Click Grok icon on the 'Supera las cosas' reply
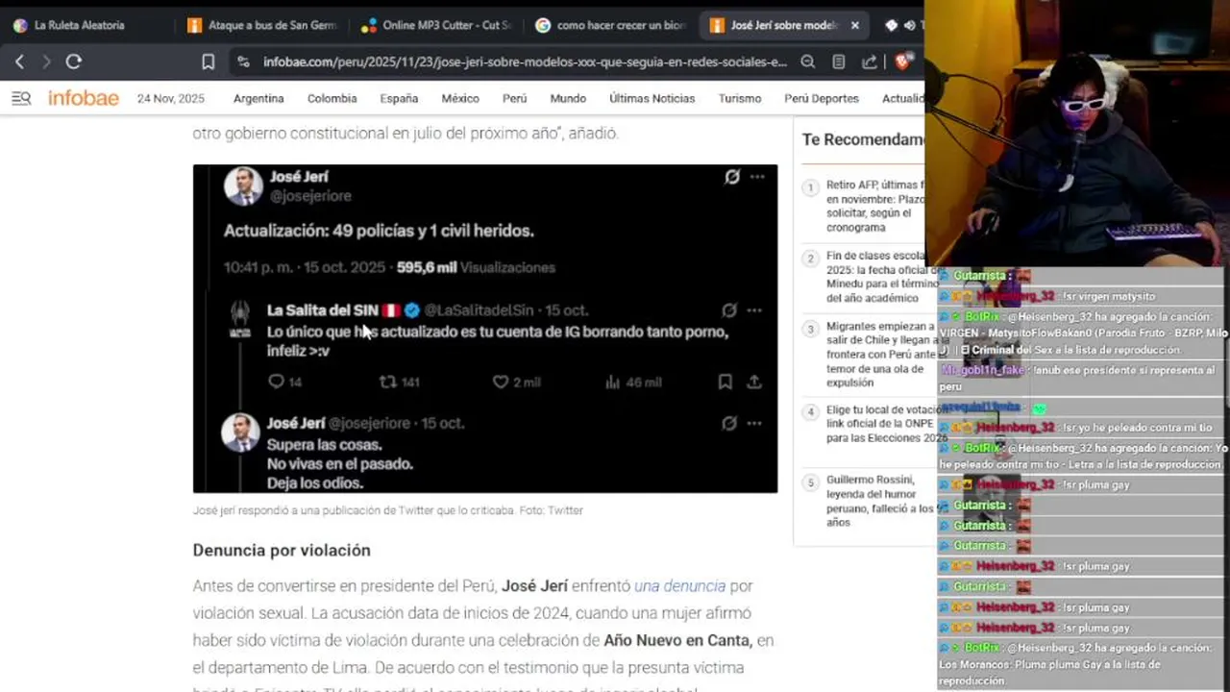The image size is (1230, 692). tap(729, 424)
